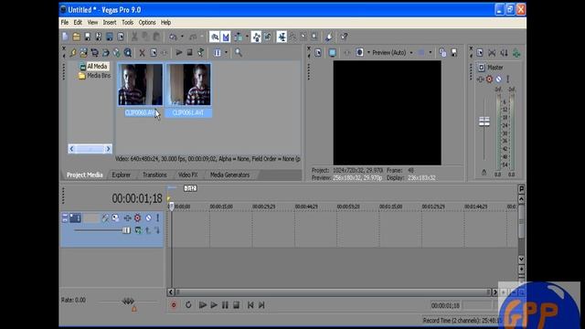Open the Edit menu

pyautogui.click(x=78, y=22)
